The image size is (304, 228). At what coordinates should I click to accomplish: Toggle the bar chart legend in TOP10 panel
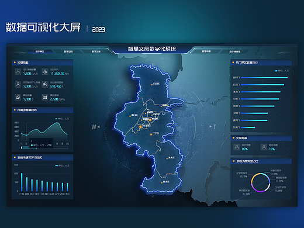pyautogui.click(x=63, y=165)
